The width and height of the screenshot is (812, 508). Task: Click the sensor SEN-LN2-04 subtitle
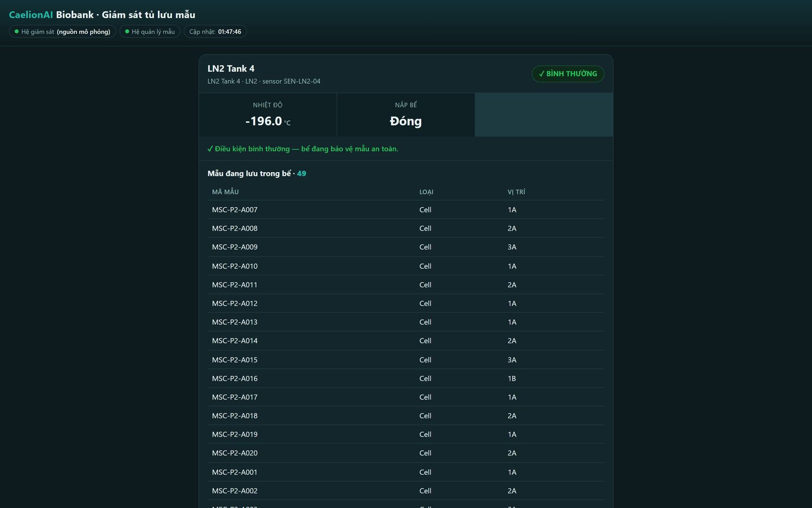coord(291,81)
